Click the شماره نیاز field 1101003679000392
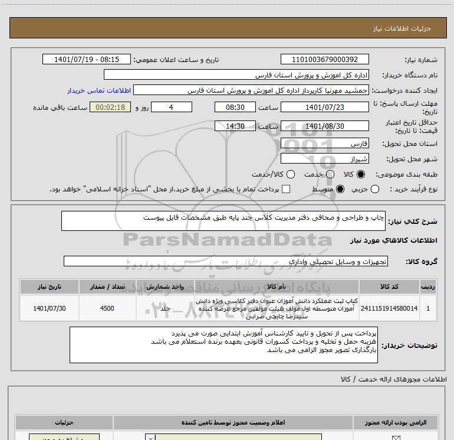Screen dimensions: 454x440 click(324, 59)
